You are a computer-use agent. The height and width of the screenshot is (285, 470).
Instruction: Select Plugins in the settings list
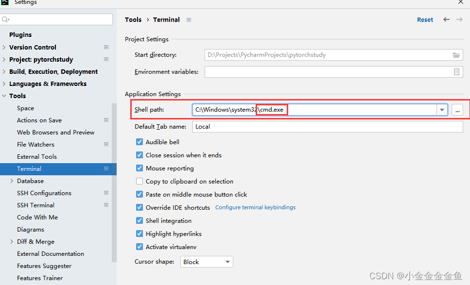(x=20, y=35)
